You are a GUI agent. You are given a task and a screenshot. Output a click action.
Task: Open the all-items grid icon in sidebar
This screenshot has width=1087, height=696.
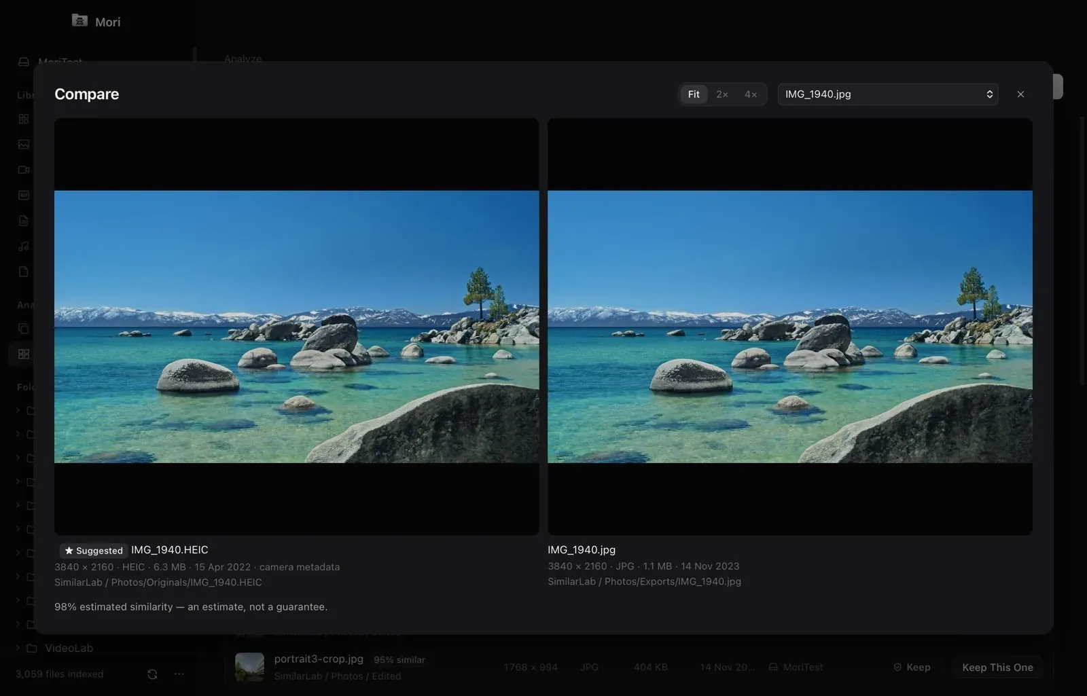coord(24,119)
